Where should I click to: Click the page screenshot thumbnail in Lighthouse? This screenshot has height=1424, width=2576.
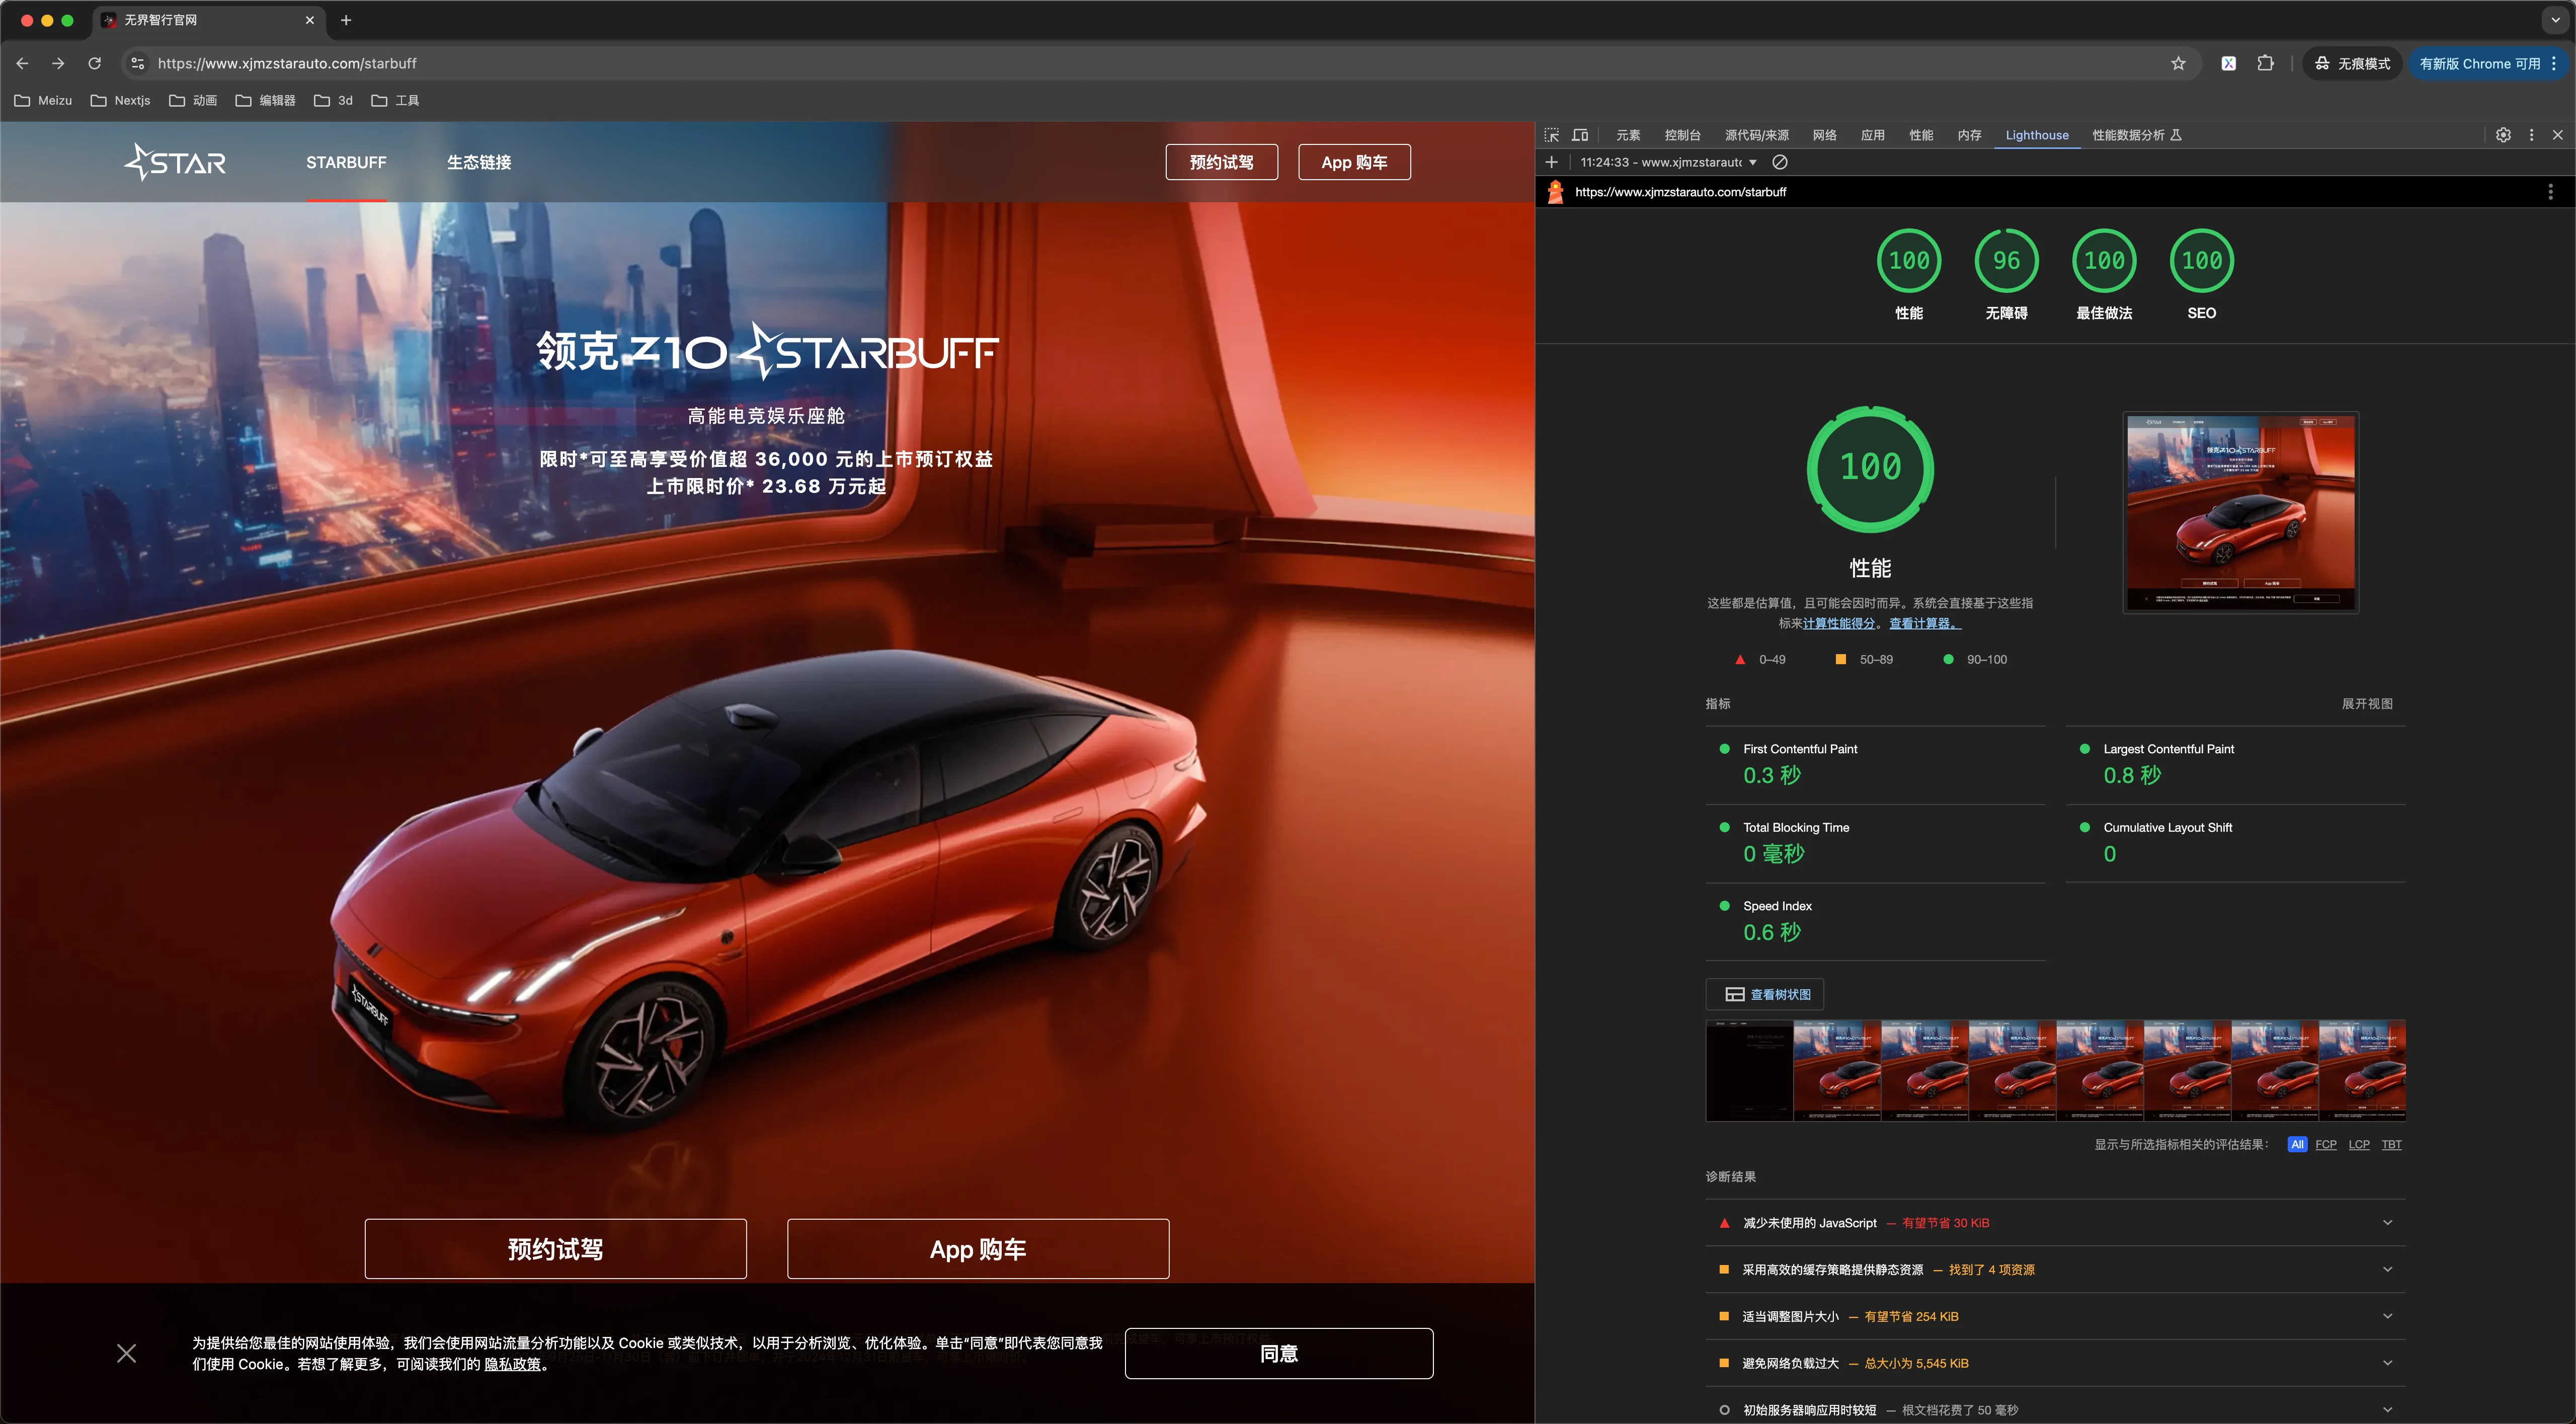[x=2241, y=512]
